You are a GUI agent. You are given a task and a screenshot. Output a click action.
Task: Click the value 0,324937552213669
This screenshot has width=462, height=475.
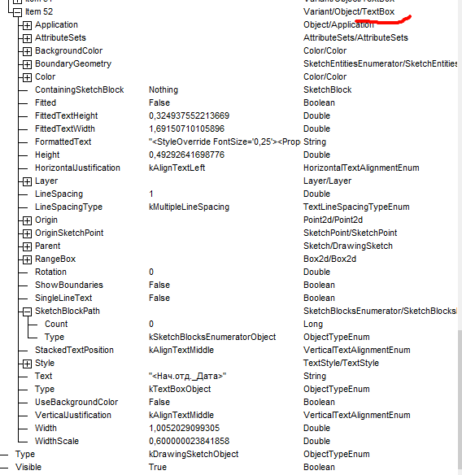(189, 116)
